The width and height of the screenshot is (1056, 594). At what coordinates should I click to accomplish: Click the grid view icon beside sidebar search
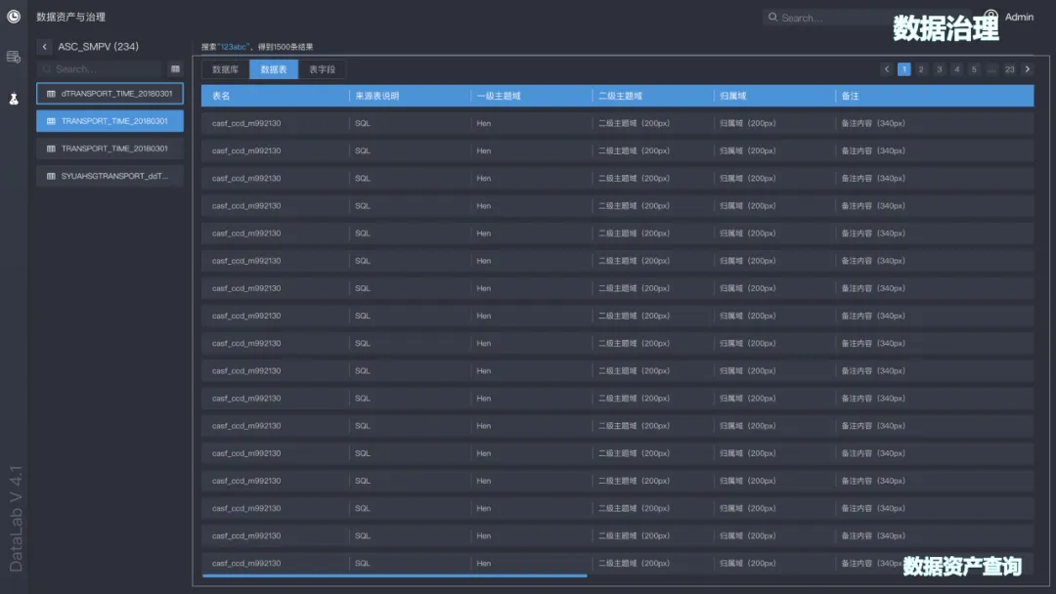point(175,68)
